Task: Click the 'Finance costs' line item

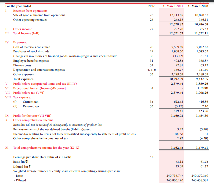Action: [22, 65]
